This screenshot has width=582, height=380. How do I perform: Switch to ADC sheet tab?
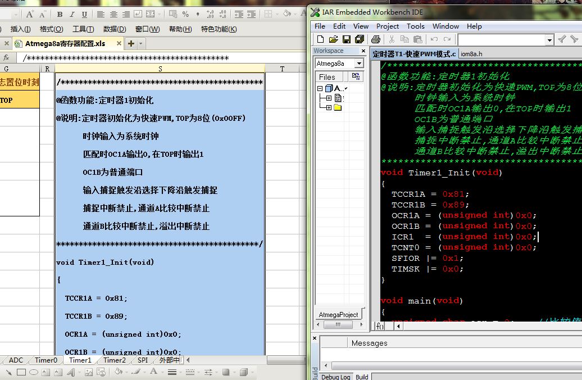pyautogui.click(x=16, y=360)
